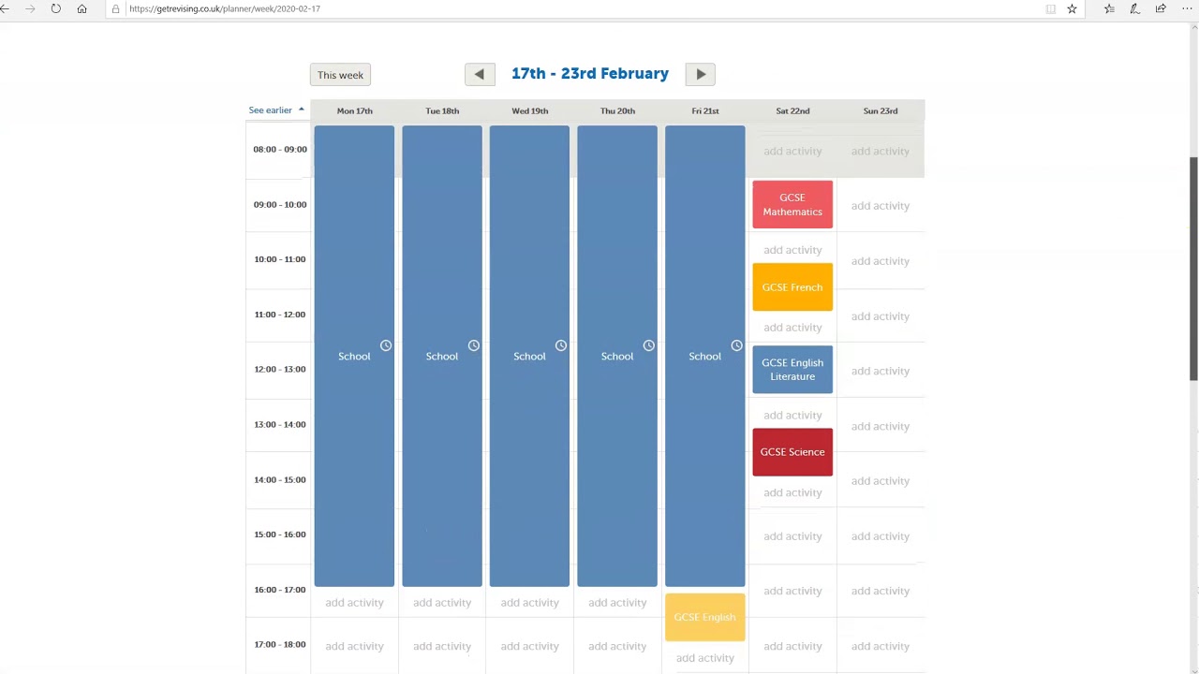Click the clock icon on Tuesday's School block

click(473, 345)
